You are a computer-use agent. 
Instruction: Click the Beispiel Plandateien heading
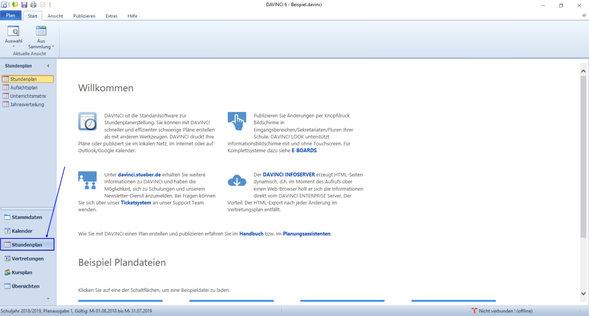[122, 263]
